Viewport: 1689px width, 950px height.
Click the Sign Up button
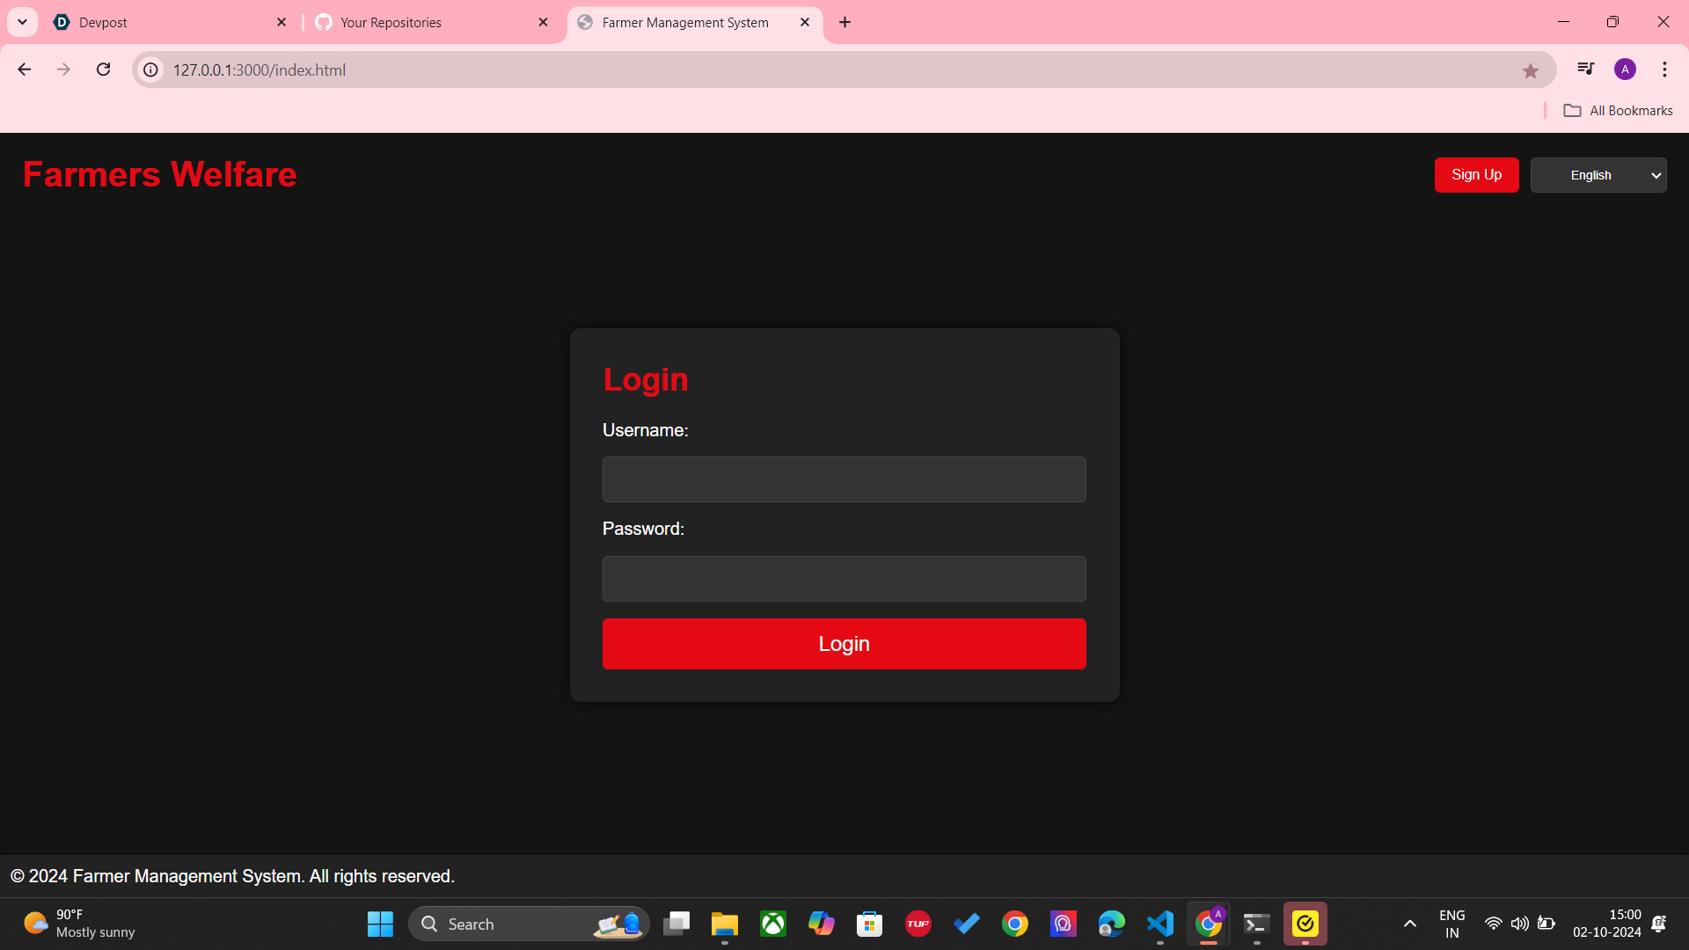tap(1476, 175)
